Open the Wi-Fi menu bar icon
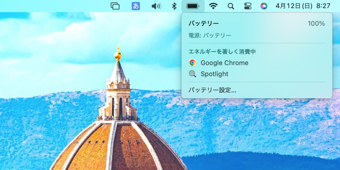 coord(213,6)
